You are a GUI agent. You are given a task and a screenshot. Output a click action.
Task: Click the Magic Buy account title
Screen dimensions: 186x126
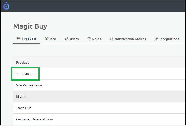pyautogui.click(x=30, y=26)
